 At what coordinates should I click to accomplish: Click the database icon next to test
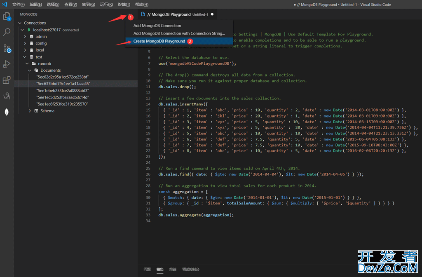[x=31, y=57]
